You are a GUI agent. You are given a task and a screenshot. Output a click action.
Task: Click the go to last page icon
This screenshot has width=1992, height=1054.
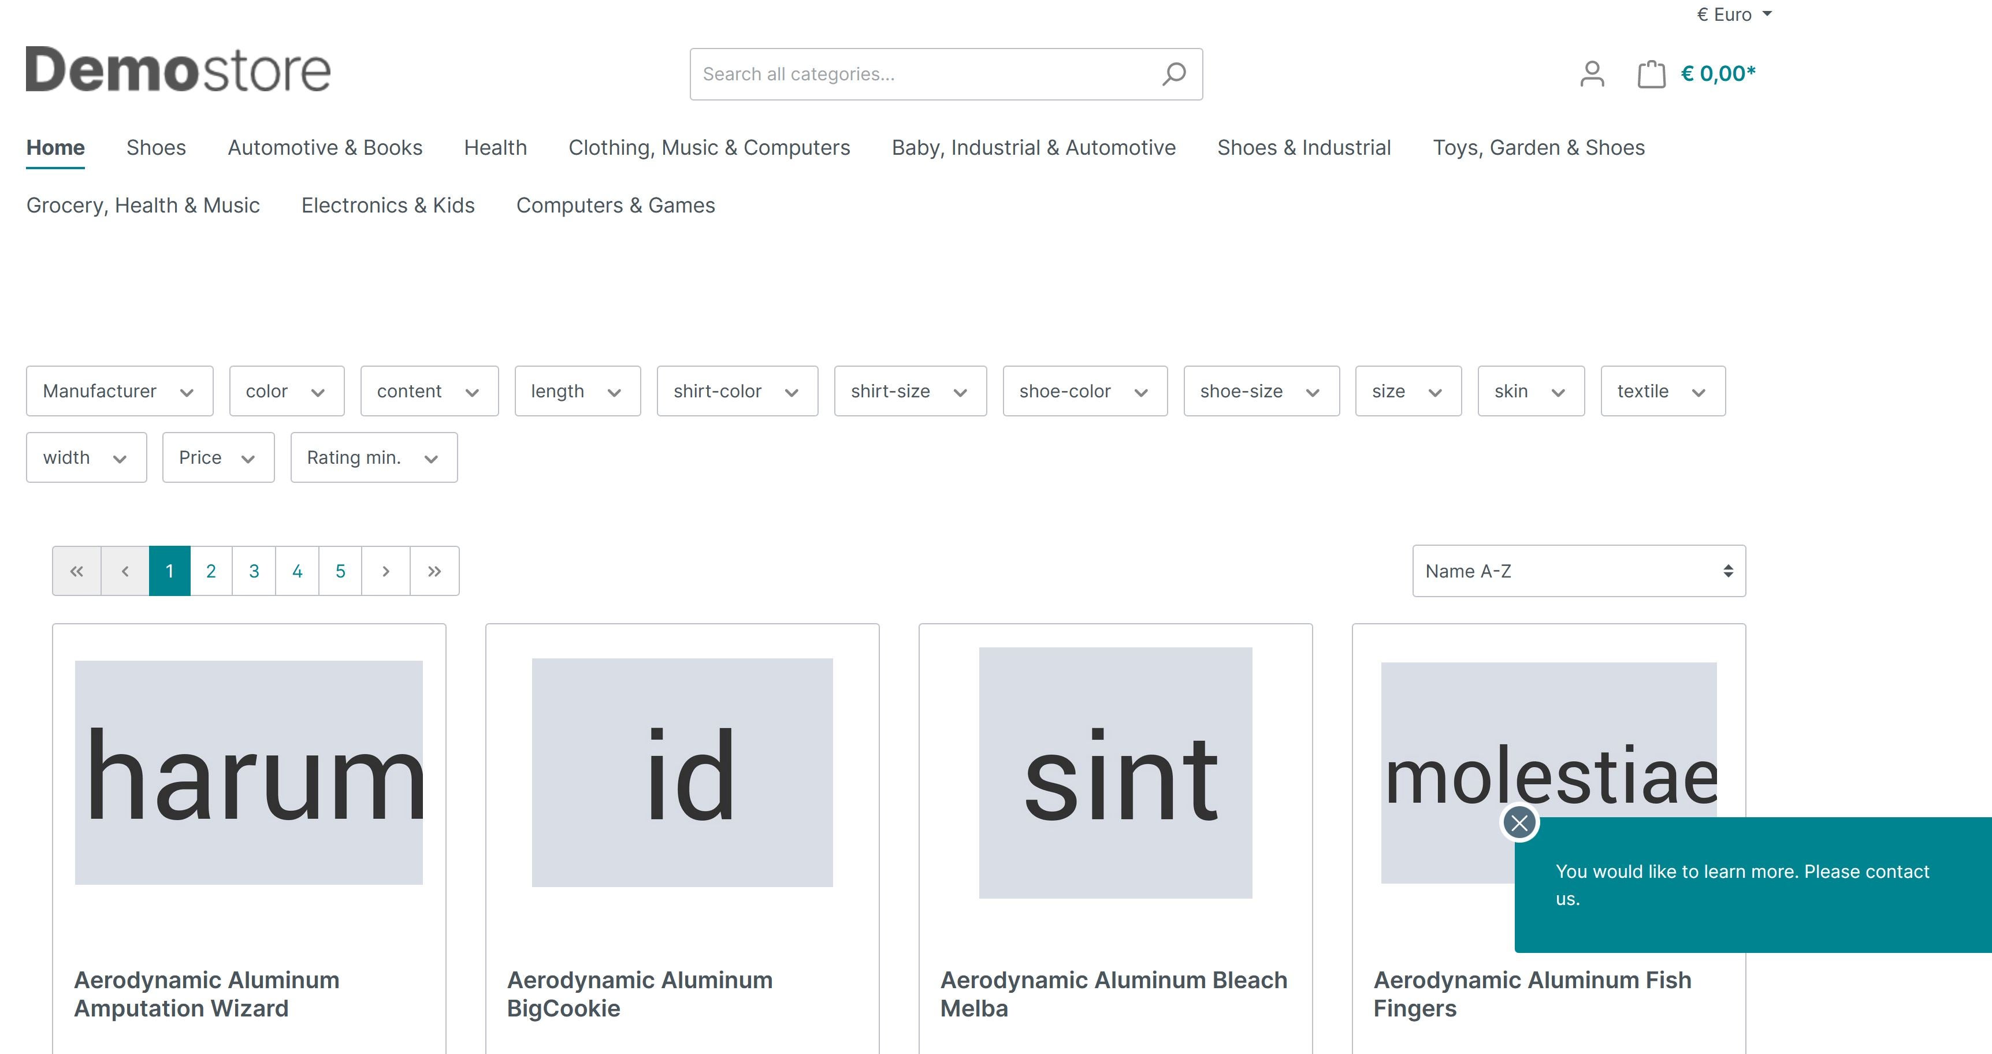click(x=432, y=571)
